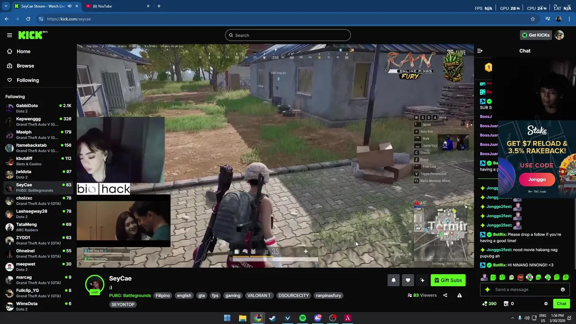Open the browser profile avatar

(558, 19)
